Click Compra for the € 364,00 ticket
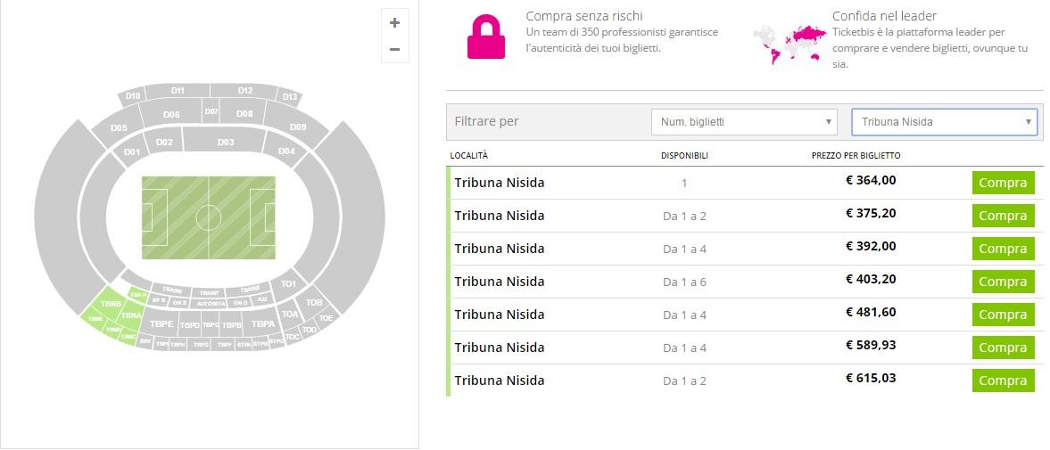Viewport: 1050px width, 450px height. click(1003, 183)
